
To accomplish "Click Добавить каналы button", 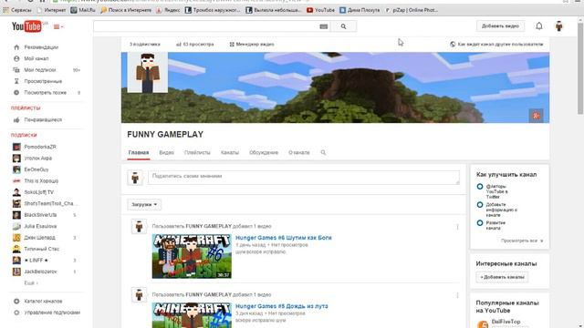I will (502, 277).
